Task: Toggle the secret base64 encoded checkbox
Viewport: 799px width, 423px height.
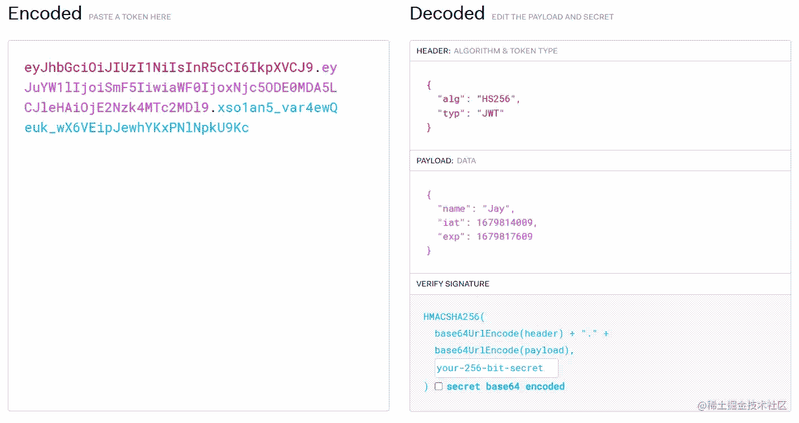Action: coord(439,386)
